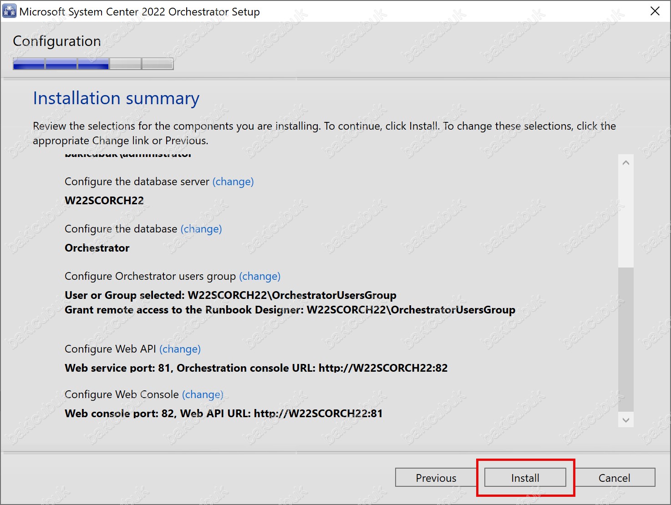
Task: Click the Configuration step title
Action: (57, 41)
